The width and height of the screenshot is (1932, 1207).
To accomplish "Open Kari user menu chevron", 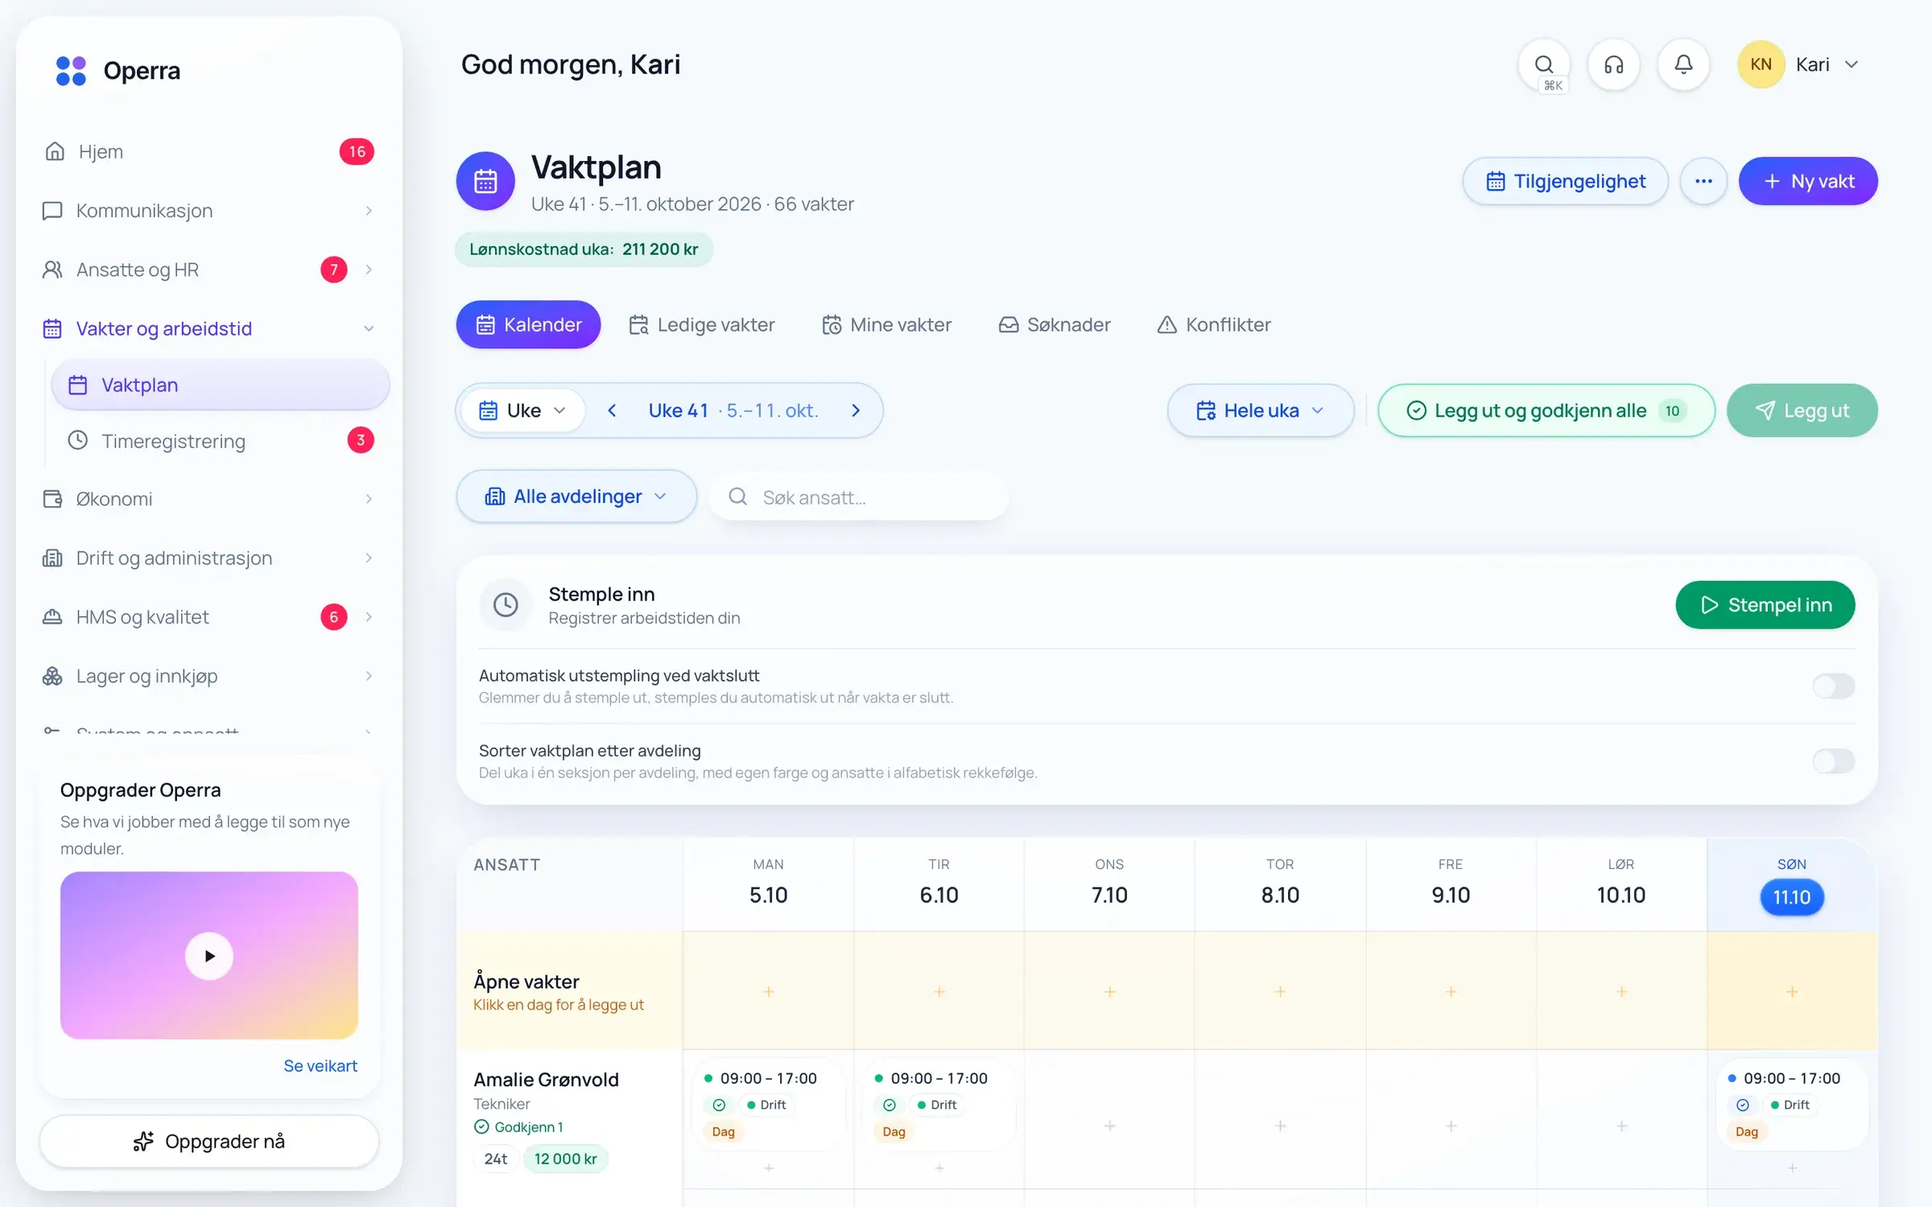I will click(x=1851, y=64).
